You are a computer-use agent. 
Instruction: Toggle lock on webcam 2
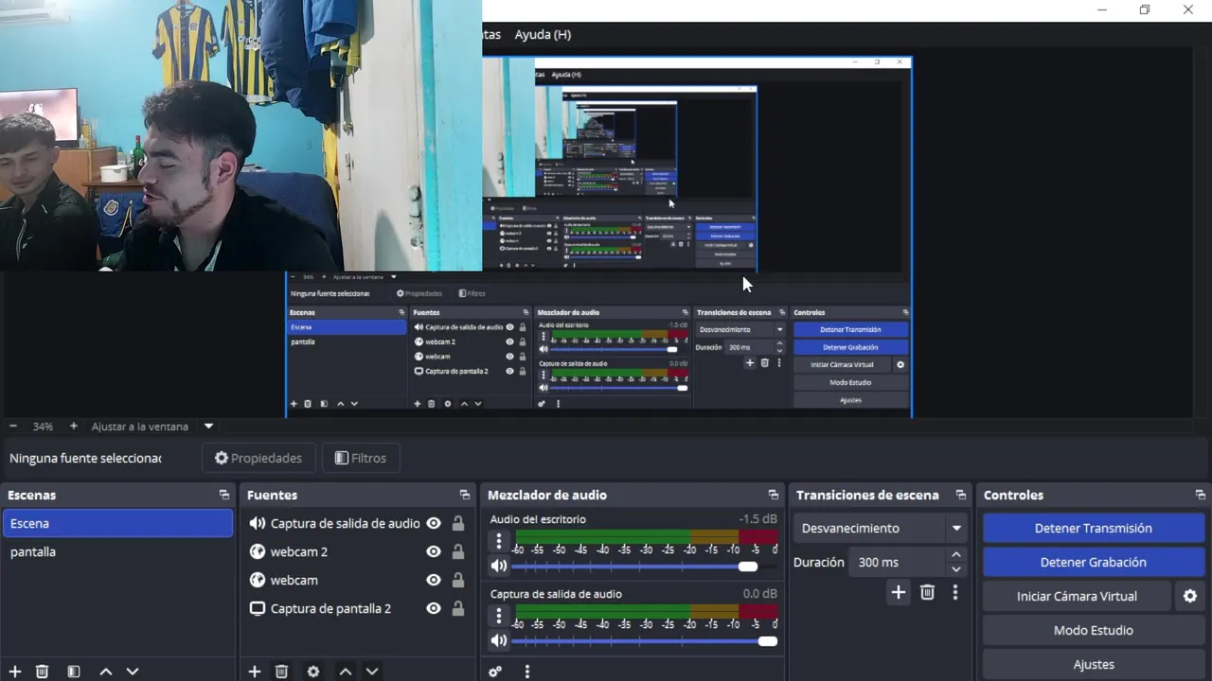(458, 551)
